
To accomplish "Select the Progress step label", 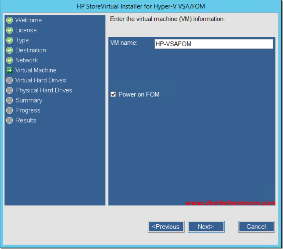I will [28, 110].
